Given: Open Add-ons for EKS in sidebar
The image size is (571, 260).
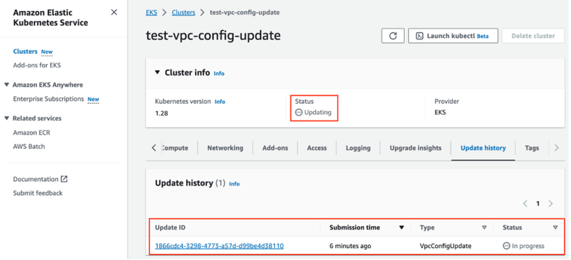Looking at the screenshot, I should [37, 65].
